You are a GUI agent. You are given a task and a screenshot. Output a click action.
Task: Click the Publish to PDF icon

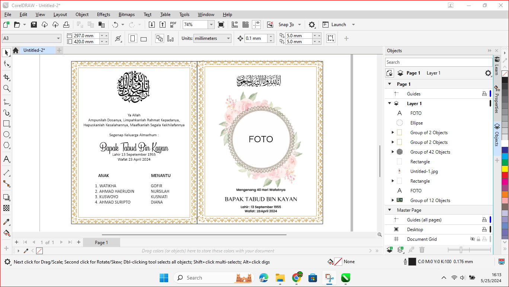click(x=173, y=25)
